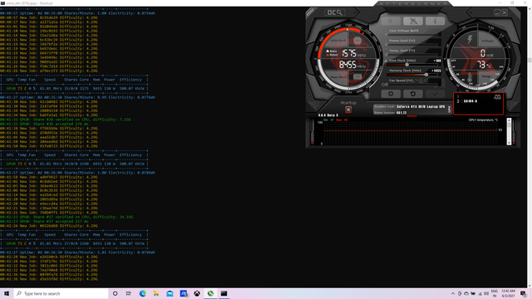Screen dimensions: 532x299
Task: Switch ENG IN input language indicator
Action: coord(495,293)
